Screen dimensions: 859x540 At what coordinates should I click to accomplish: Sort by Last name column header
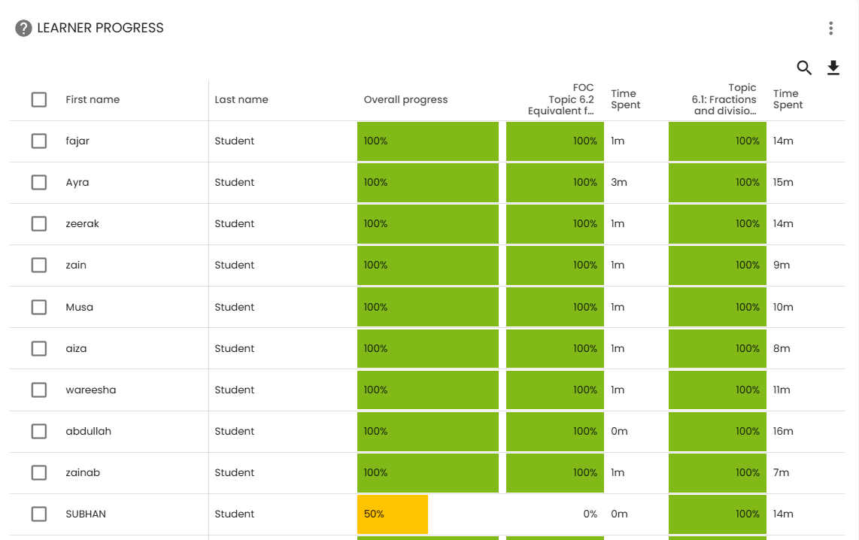[241, 99]
